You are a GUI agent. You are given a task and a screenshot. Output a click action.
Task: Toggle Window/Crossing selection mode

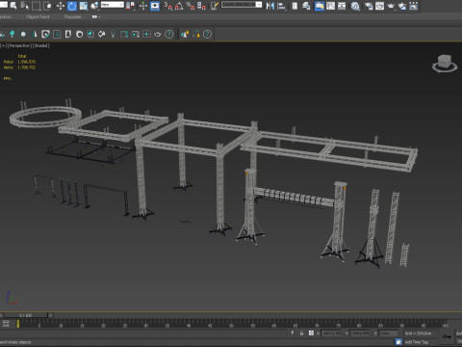(x=47, y=6)
